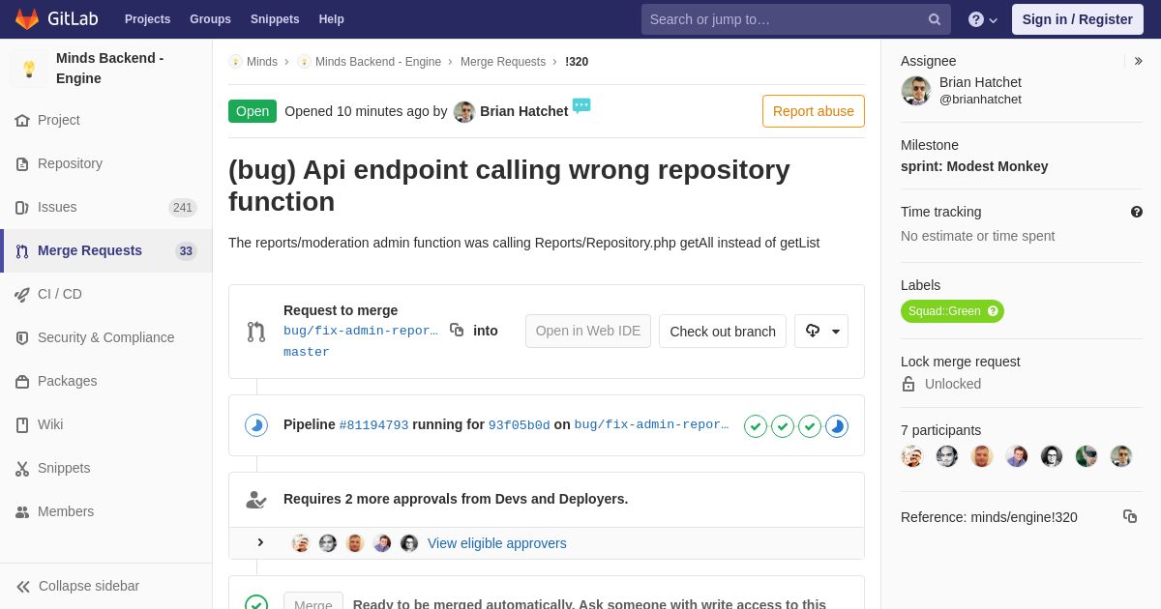
Task: Click the last participant avatar
Action: point(1121,456)
